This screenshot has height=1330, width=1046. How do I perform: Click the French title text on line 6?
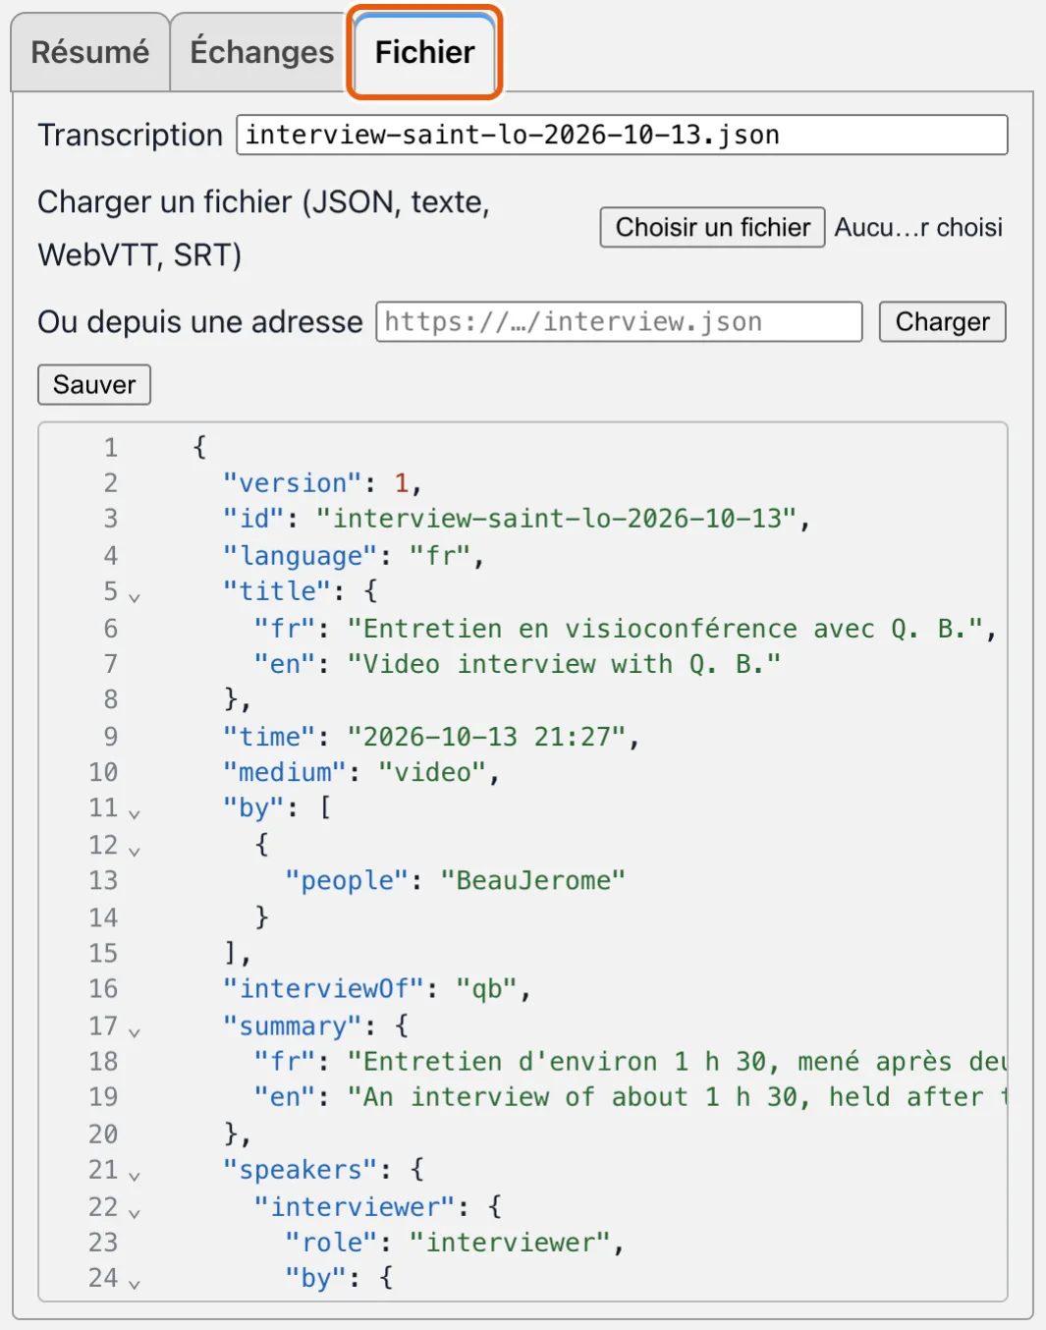(x=665, y=628)
